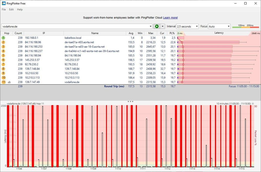The width and height of the screenshot is (261, 172).
Task: Click the 100ms 200ms latency color scale
Action: [246, 26]
